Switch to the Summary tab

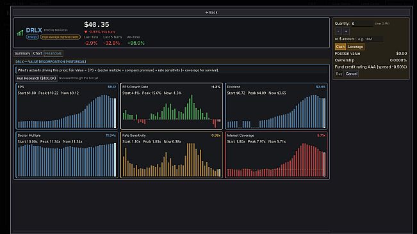coord(22,53)
